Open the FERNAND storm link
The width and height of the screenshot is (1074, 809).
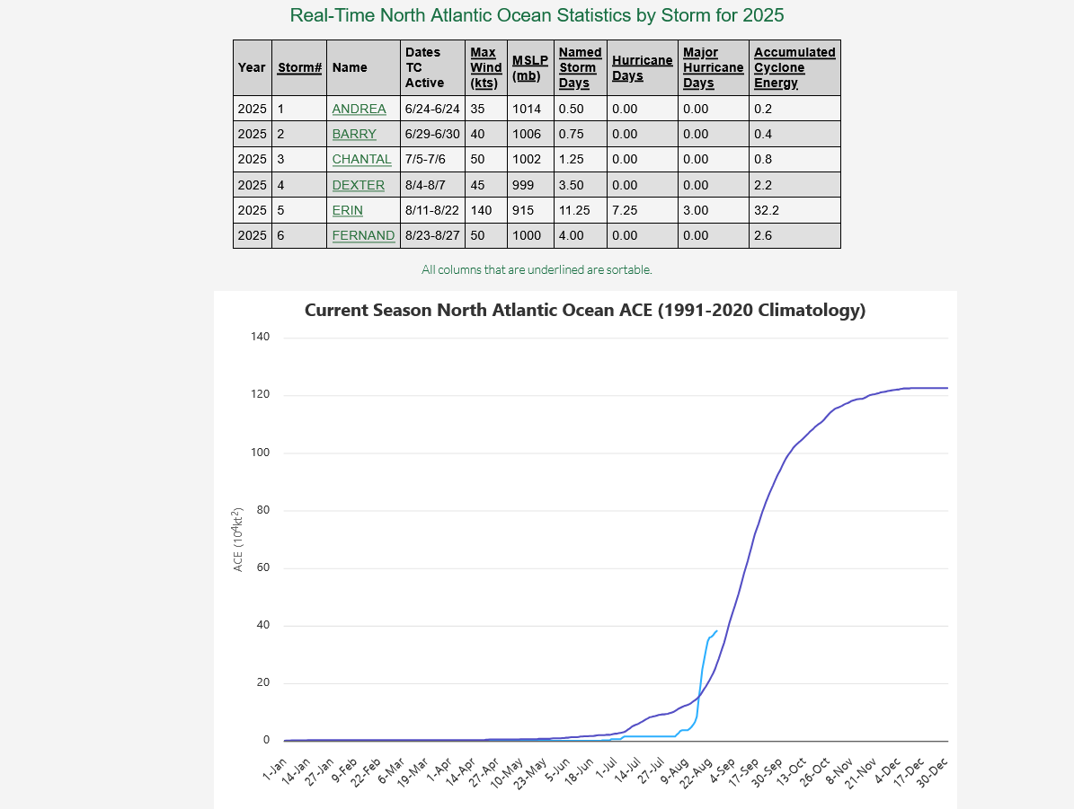click(x=363, y=235)
